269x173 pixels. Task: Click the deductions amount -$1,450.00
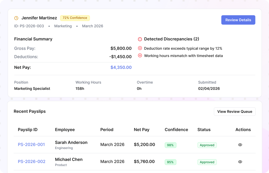pos(120,57)
